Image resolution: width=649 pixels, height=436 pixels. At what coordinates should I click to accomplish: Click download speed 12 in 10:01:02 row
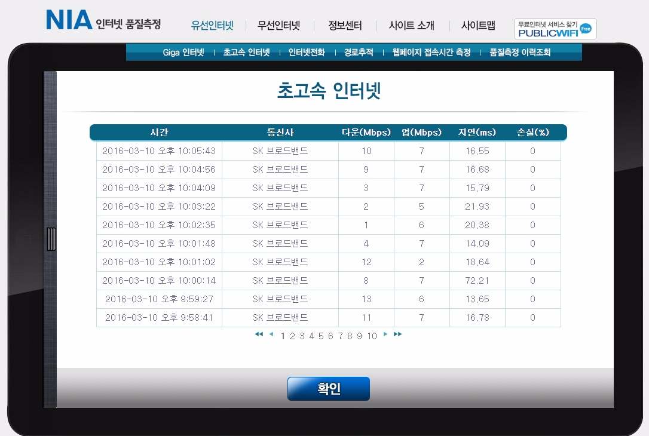tap(366, 262)
